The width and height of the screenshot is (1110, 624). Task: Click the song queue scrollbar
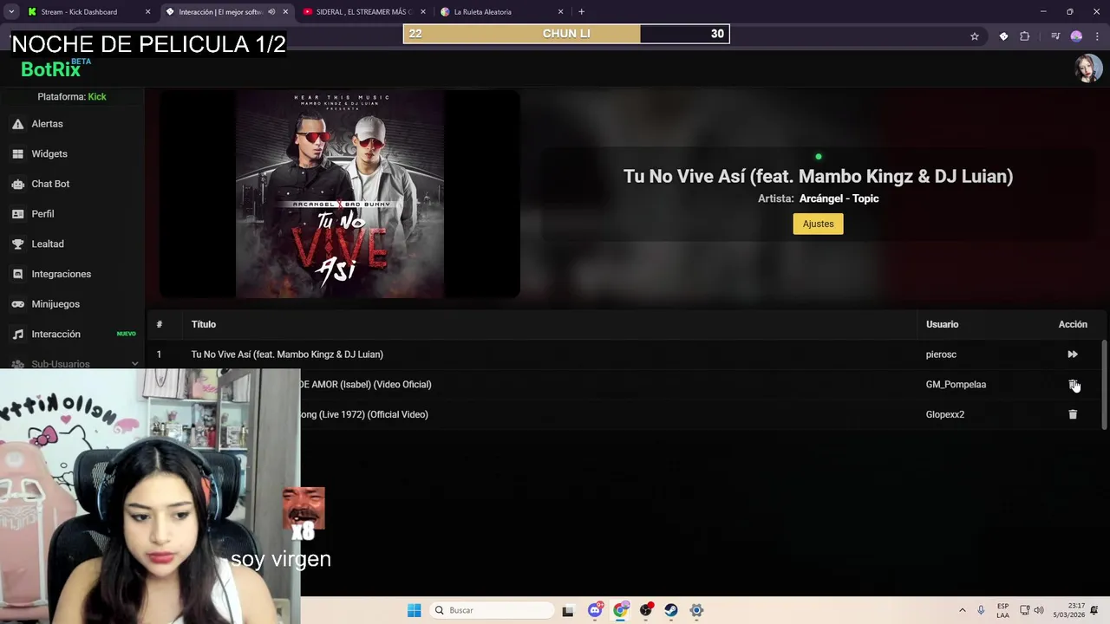coord(1104,385)
